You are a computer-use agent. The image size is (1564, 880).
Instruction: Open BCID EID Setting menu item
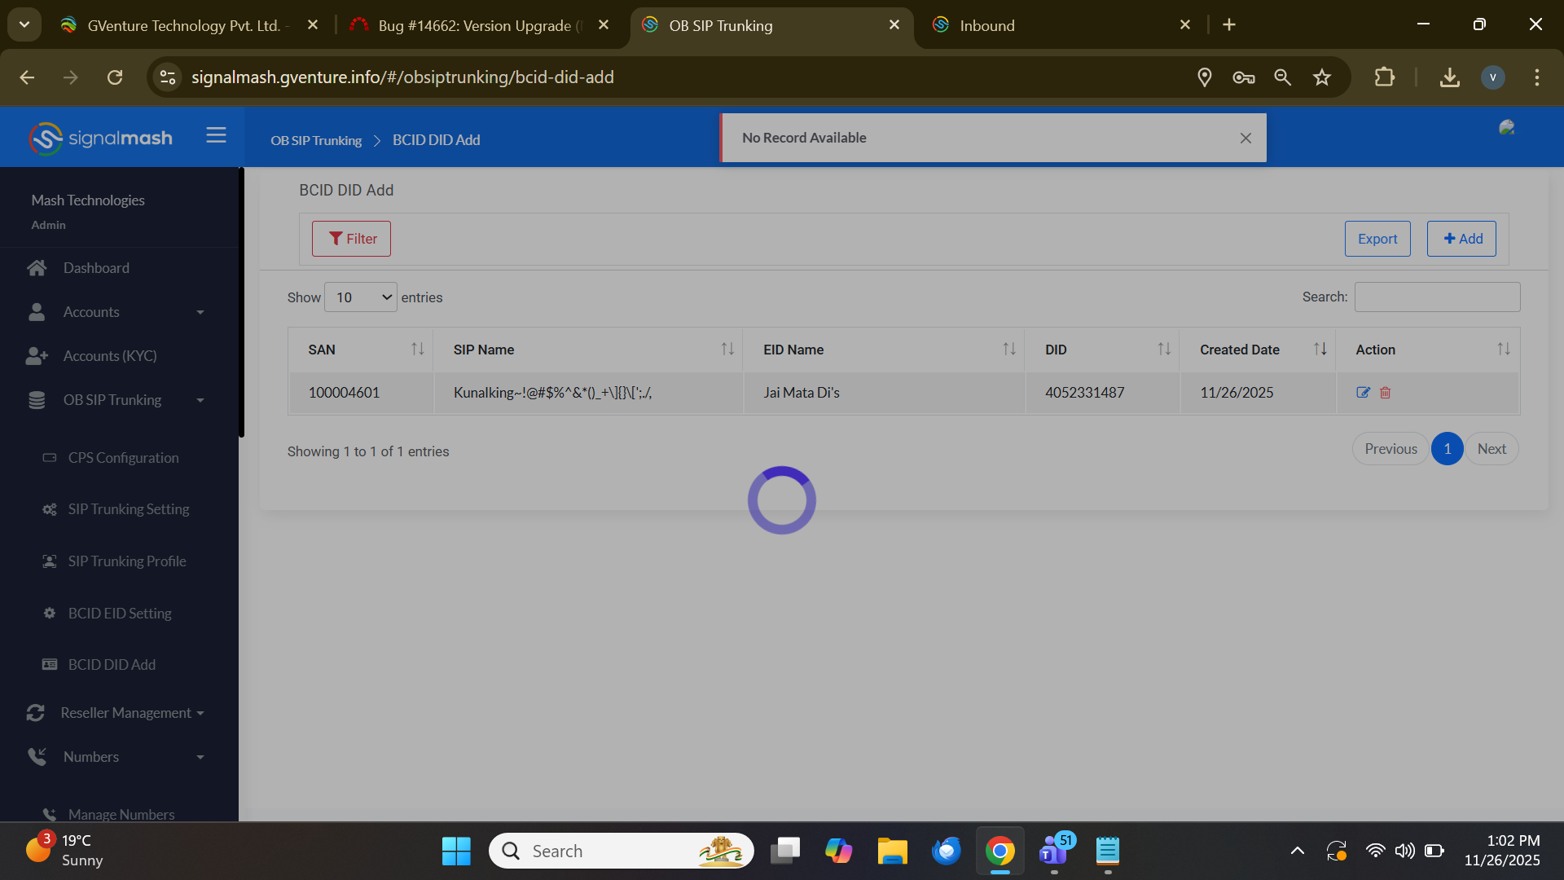pos(120,614)
